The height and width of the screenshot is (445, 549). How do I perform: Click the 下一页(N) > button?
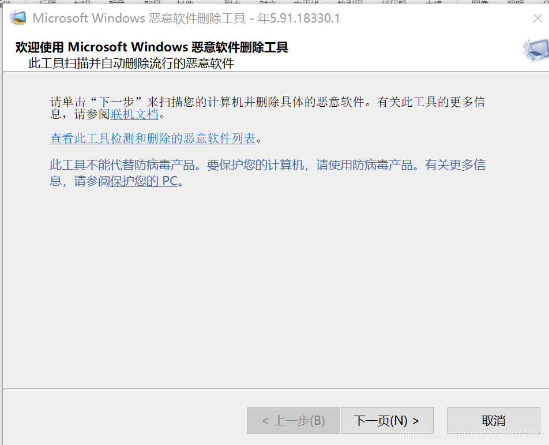click(387, 421)
